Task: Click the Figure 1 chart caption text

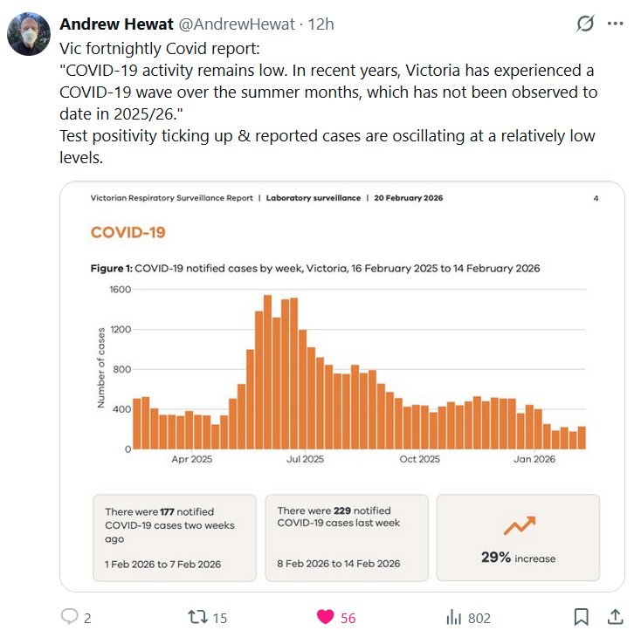Action: pos(314,268)
